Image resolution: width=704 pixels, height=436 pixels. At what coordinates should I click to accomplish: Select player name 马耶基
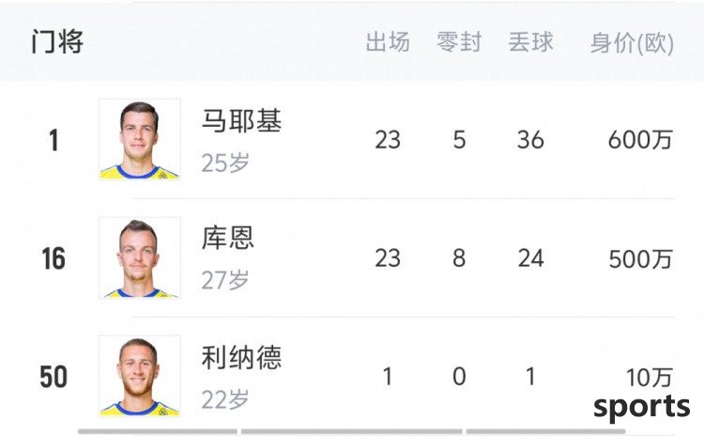tap(241, 121)
